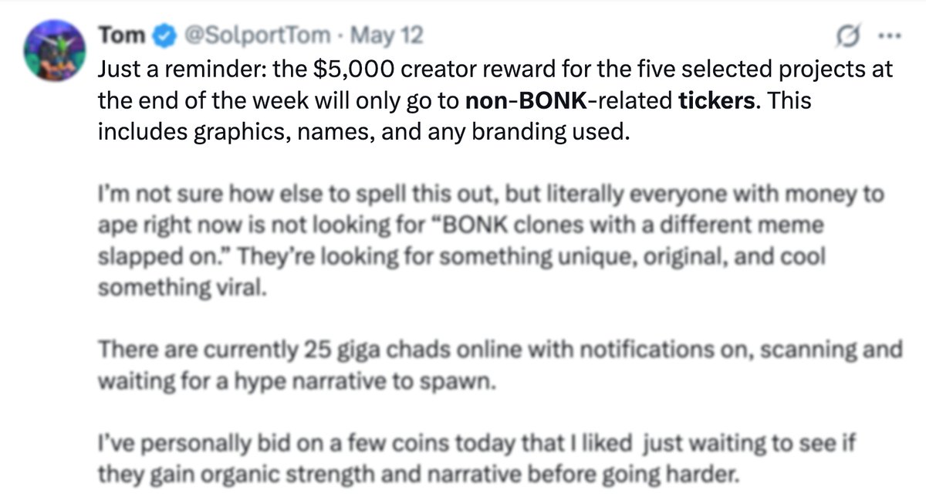
Task: Open Tom's profile picture avatar
Action: [x=52, y=52]
